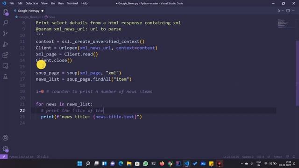
Task: Open Sticky Notes from taskbar
Action: (x=211, y=164)
